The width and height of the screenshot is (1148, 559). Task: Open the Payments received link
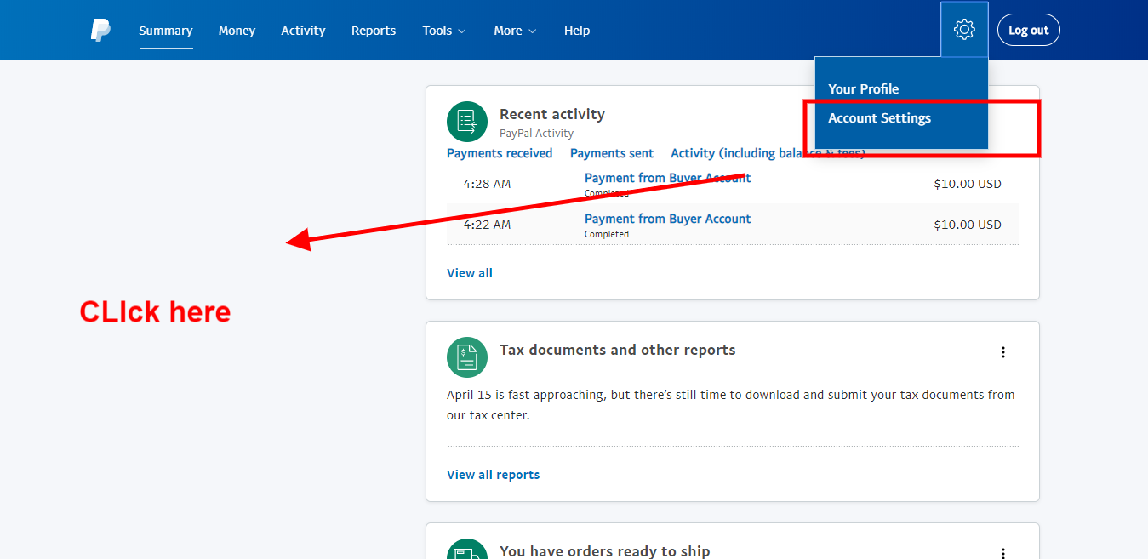[x=500, y=153]
